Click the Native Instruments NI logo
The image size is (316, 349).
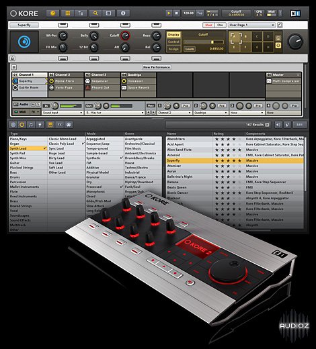coord(295,13)
